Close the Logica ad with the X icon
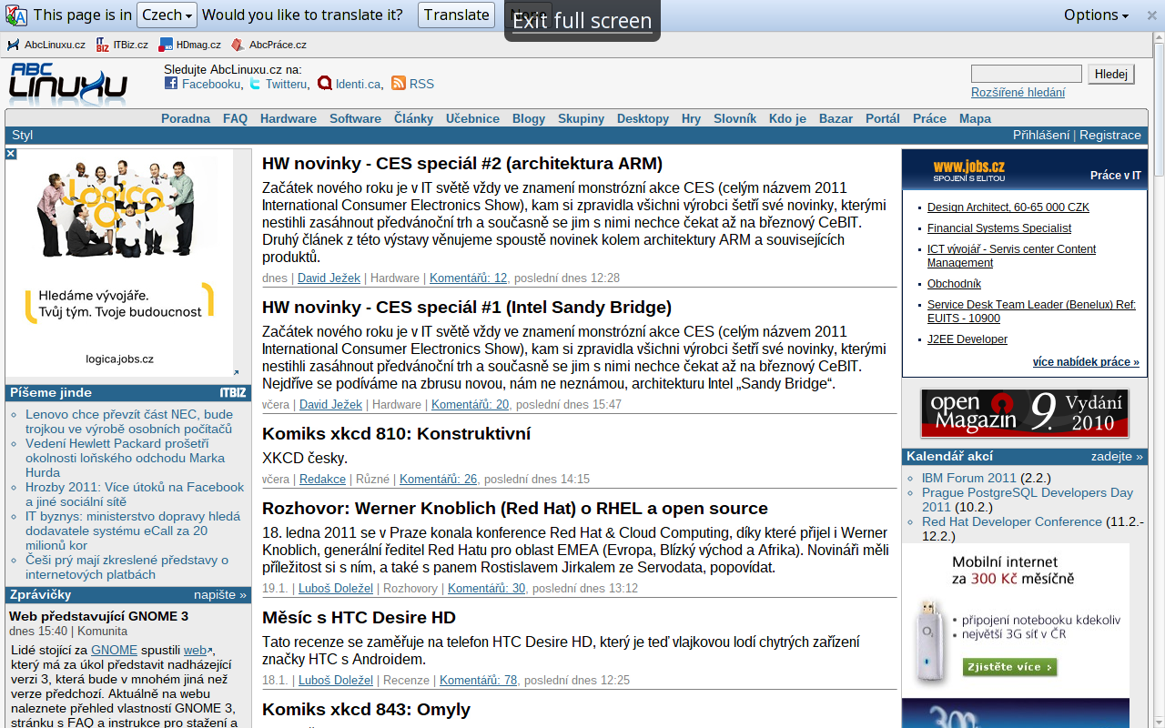Screen dimensions: 1165x728 click(x=11, y=154)
